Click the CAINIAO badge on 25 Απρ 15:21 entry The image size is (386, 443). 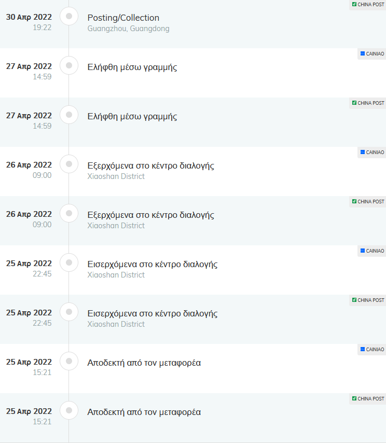click(372, 350)
